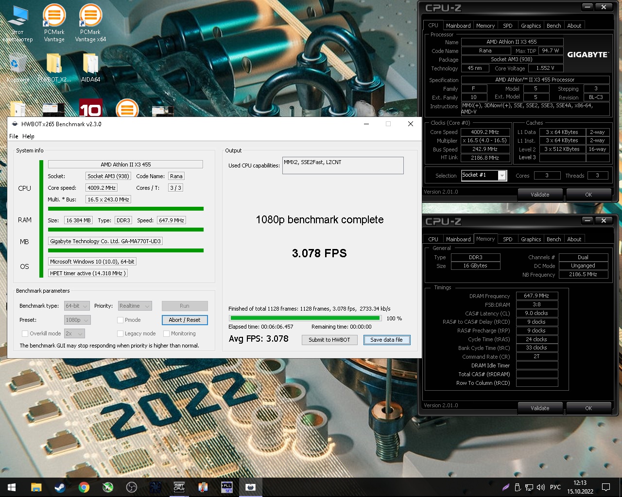Switch to Mainboard tab in lower CPU-Z window
Screen dimensions: 622x497
(458, 239)
